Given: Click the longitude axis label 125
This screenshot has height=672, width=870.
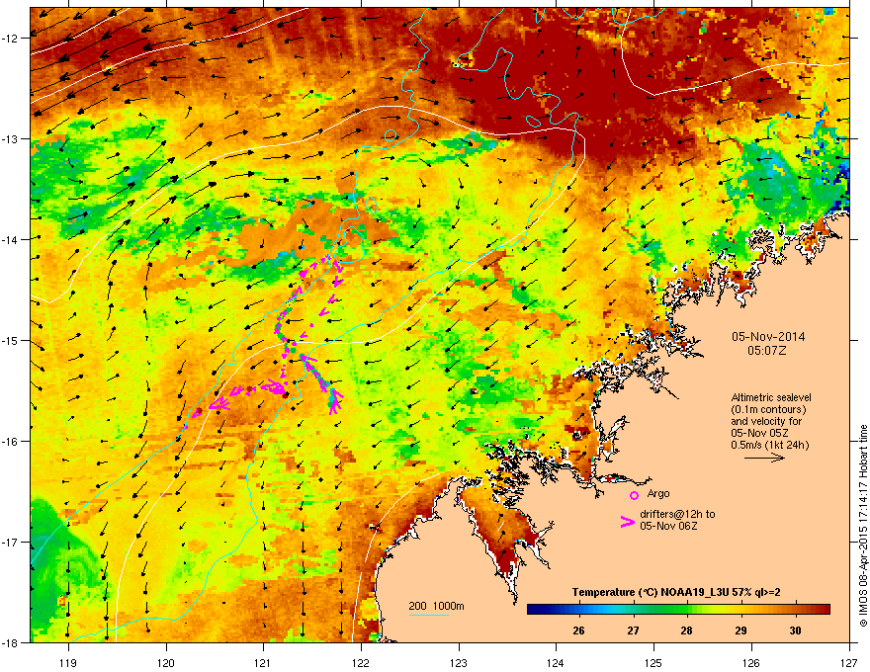Looking at the screenshot, I should (653, 662).
